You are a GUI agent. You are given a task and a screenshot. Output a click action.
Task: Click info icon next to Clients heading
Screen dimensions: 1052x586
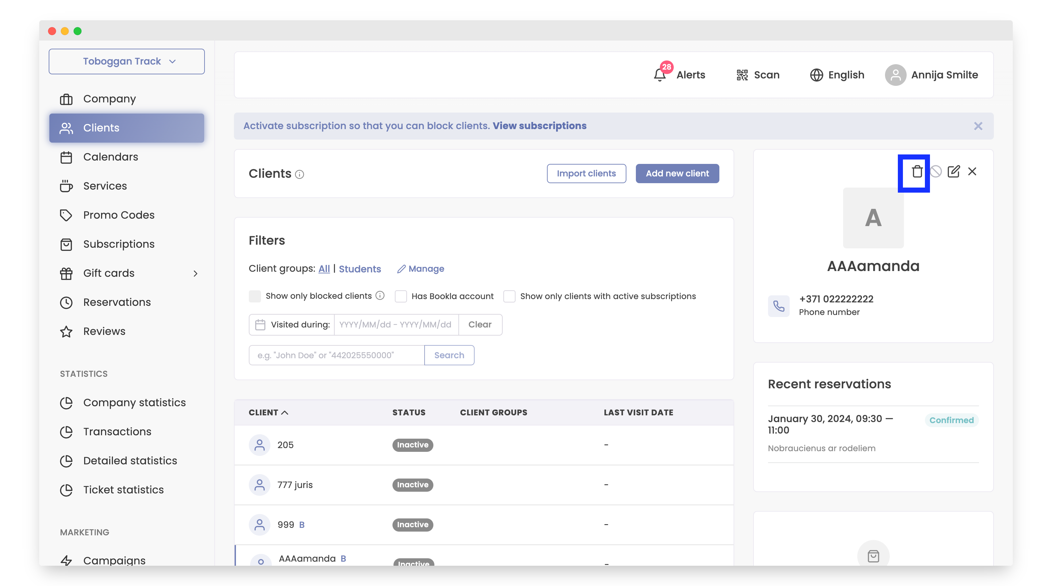[x=300, y=175]
